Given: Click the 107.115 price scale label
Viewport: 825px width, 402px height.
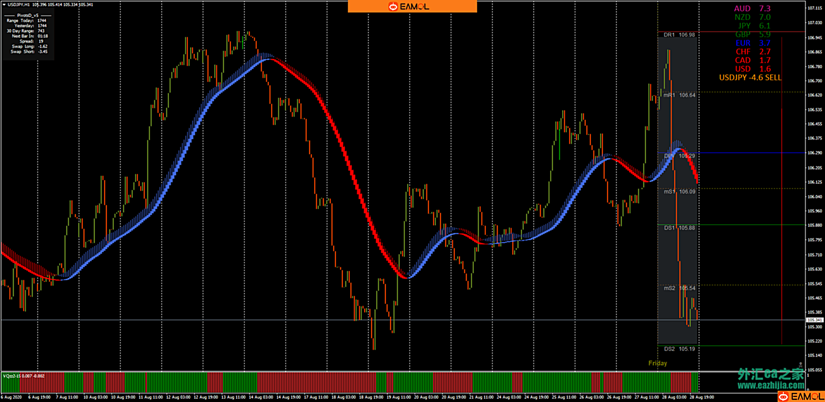Looking at the screenshot, I should 815,8.
